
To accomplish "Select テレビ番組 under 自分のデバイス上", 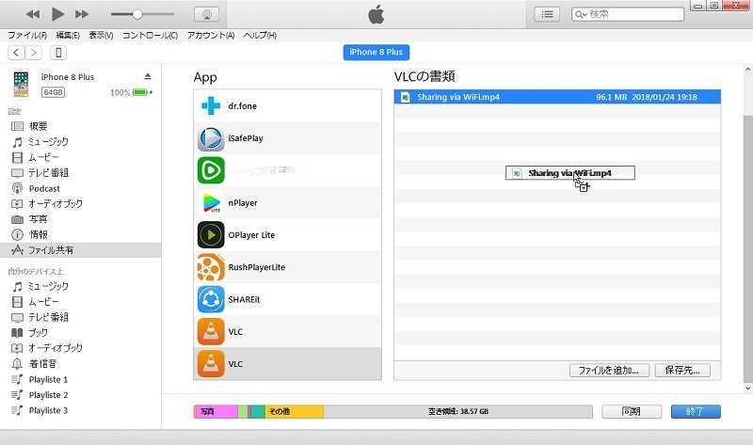I will (x=81, y=317).
